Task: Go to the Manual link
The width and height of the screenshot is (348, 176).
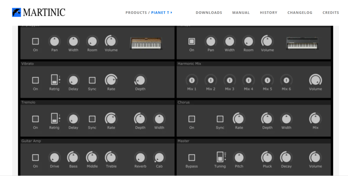Action: tap(241, 13)
